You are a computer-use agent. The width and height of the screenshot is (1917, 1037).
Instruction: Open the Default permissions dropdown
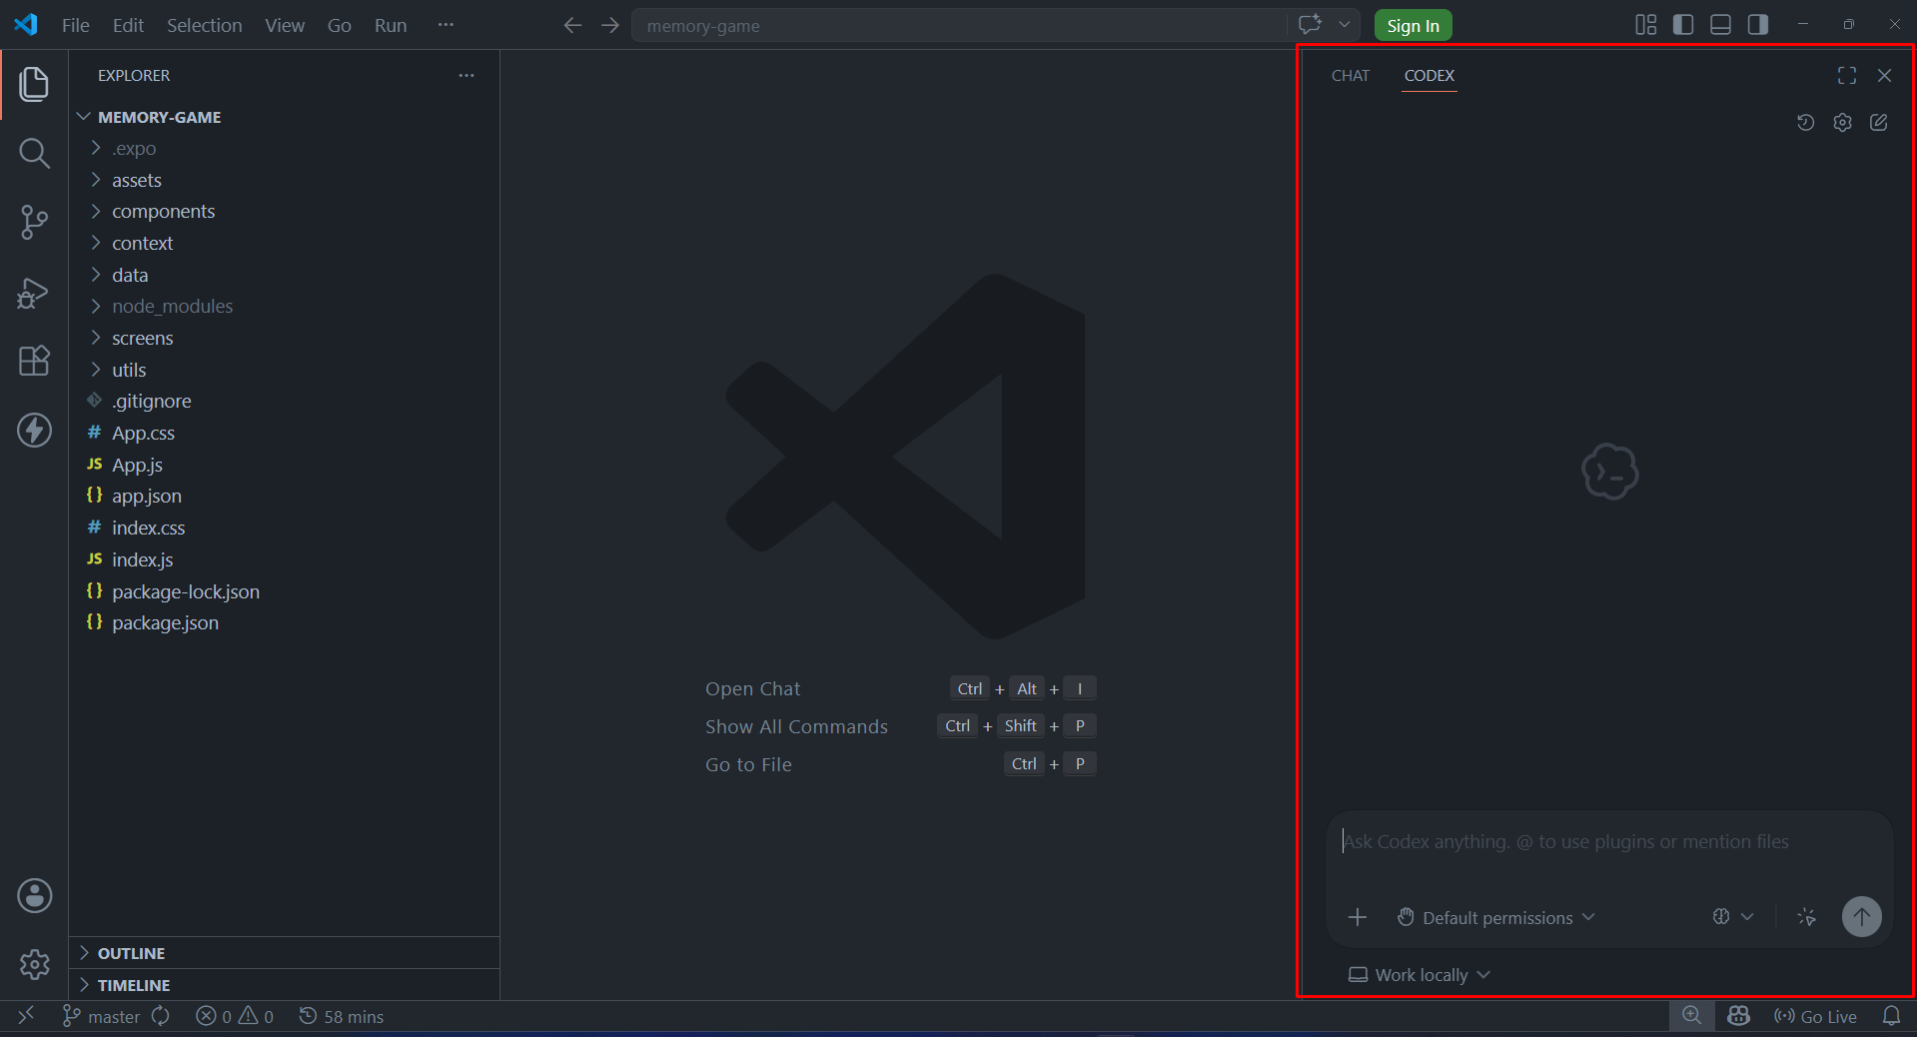pos(1496,917)
